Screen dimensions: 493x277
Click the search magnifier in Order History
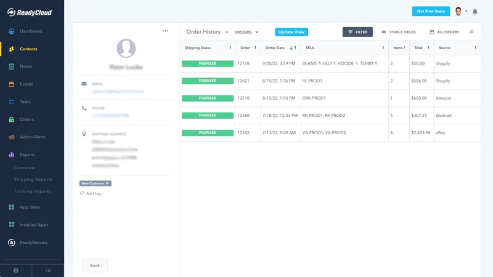click(471, 32)
